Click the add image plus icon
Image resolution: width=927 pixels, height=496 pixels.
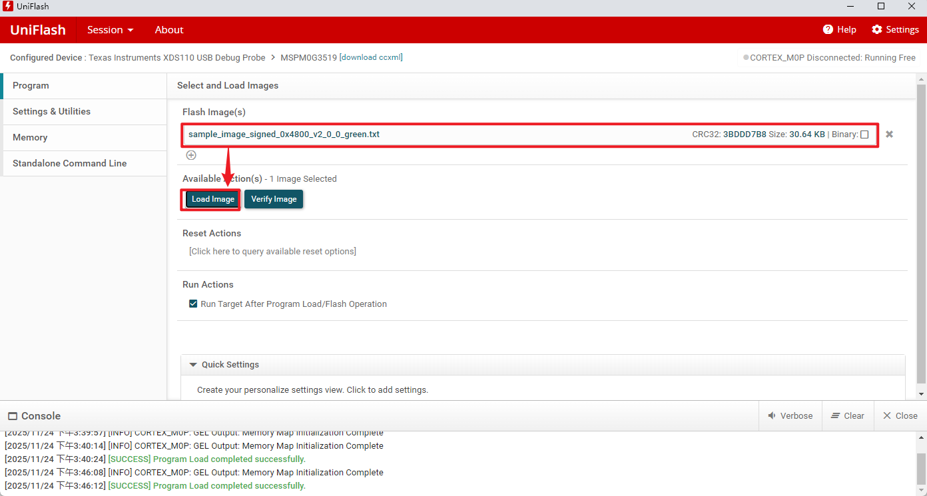click(x=191, y=155)
